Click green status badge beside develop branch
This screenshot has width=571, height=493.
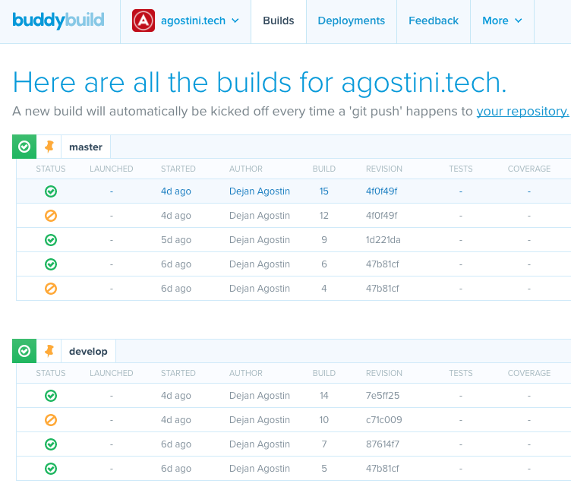(x=24, y=351)
